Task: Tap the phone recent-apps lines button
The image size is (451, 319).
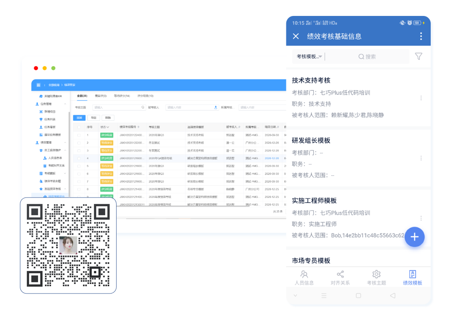Action: coord(324,296)
